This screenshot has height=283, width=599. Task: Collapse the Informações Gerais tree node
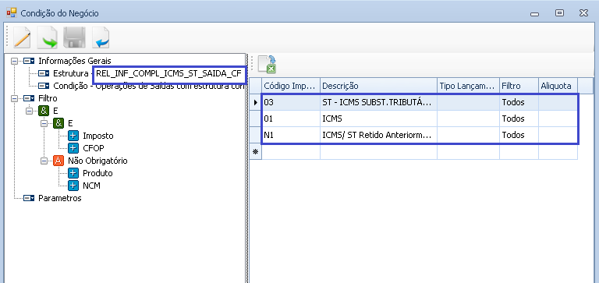tap(15, 61)
